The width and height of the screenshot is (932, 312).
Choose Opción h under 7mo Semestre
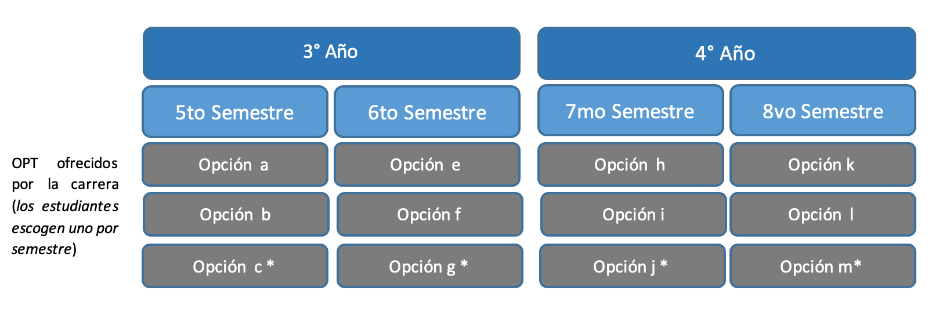point(631,165)
